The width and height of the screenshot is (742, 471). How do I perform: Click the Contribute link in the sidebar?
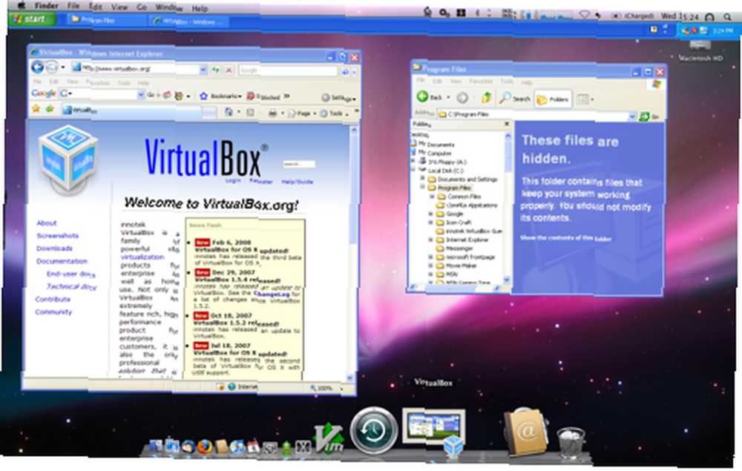[x=53, y=300]
